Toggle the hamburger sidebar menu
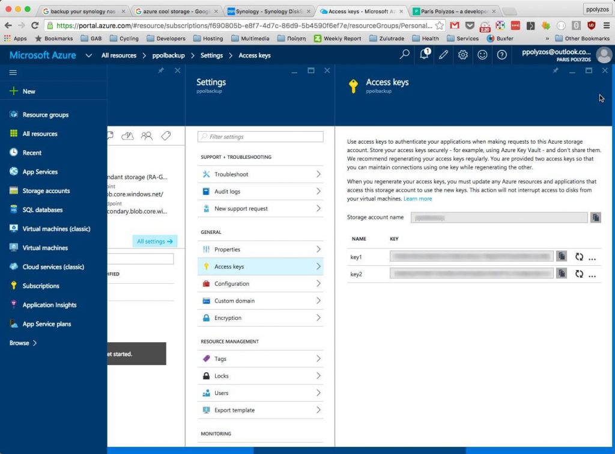Viewport: 615px width, 454px height. [x=13, y=72]
